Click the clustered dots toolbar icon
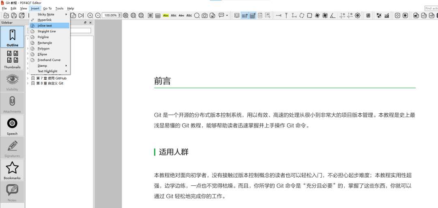This screenshot has height=208, width=438. click(x=379, y=16)
